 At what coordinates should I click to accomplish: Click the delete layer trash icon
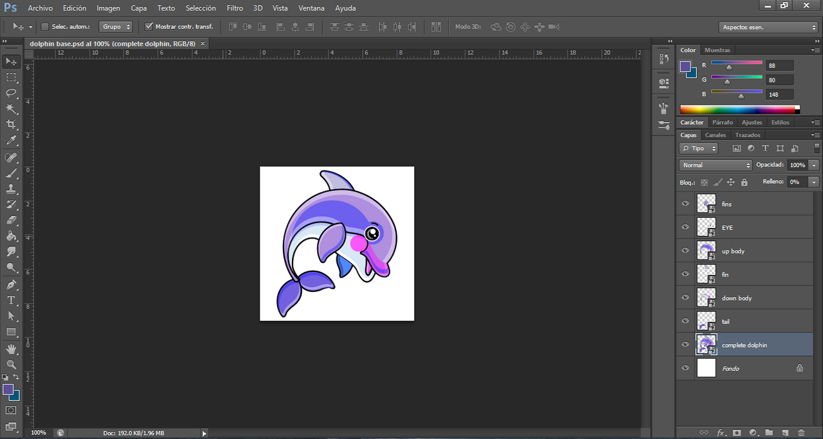click(801, 433)
